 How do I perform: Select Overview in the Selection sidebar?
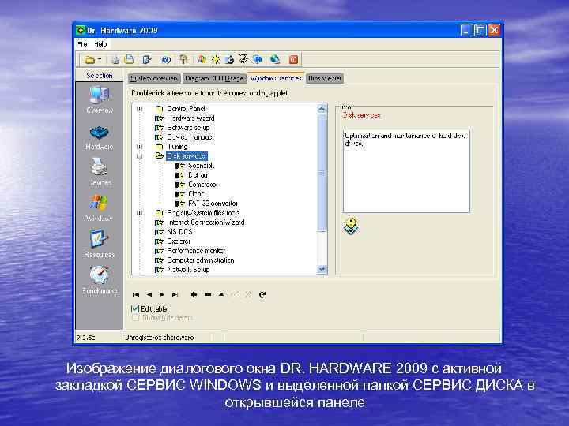pyautogui.click(x=100, y=99)
